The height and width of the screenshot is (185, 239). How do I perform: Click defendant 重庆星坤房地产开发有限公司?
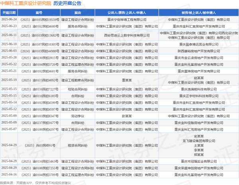click(199, 71)
